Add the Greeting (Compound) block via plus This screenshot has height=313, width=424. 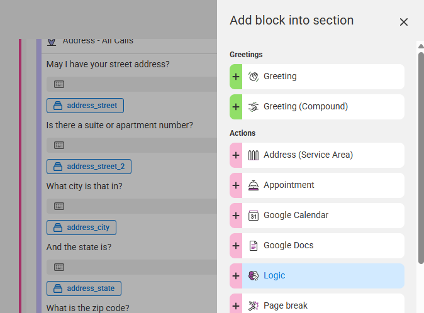tap(236, 107)
